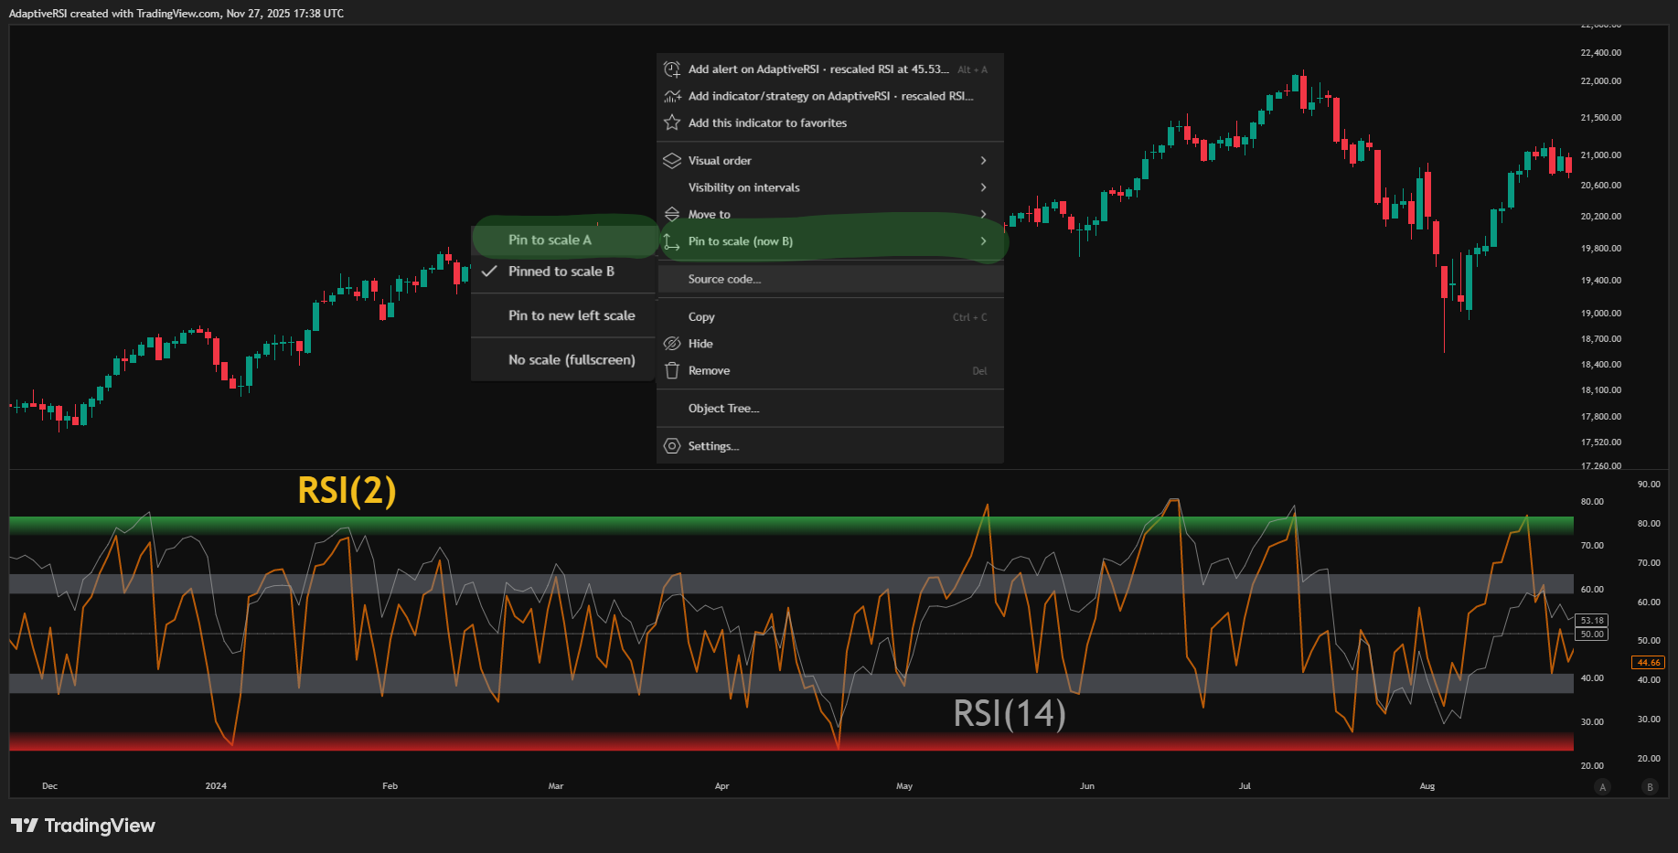1678x853 pixels.
Task: Click the 22,000.00 price scale label
Action: tap(1601, 81)
